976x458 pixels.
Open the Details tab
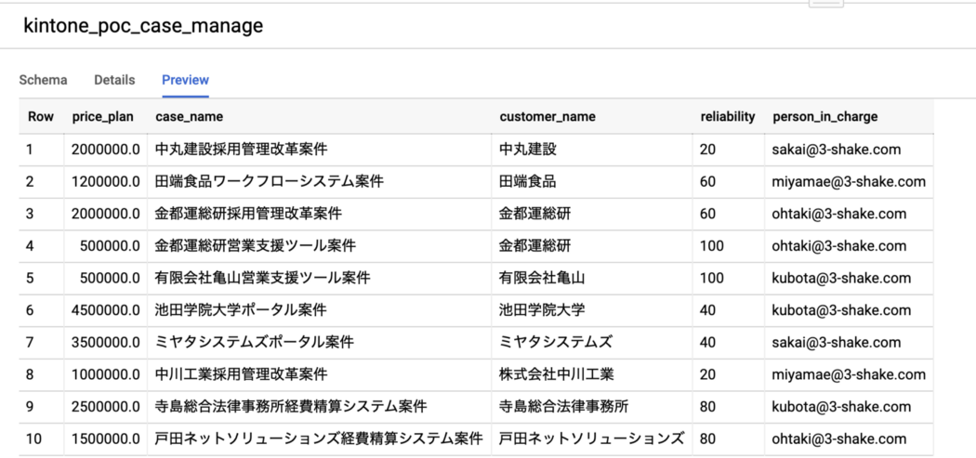coord(114,80)
